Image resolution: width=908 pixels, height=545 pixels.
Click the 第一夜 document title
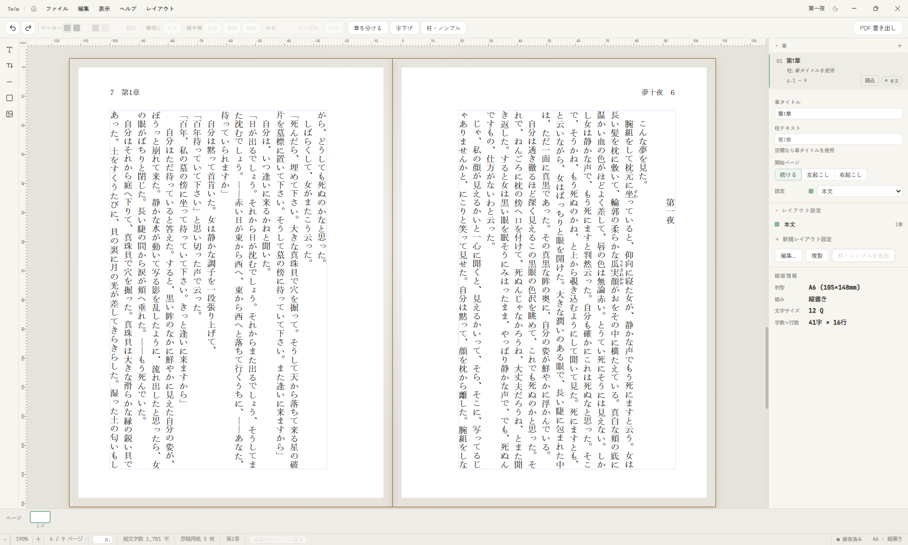pos(817,9)
